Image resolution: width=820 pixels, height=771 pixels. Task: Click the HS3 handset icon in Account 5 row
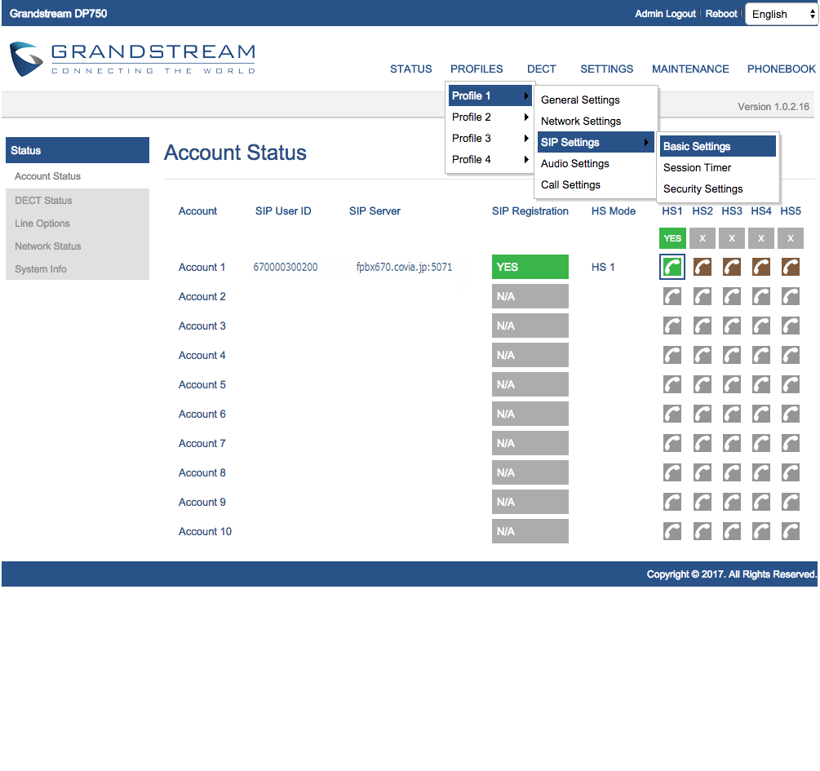(732, 384)
